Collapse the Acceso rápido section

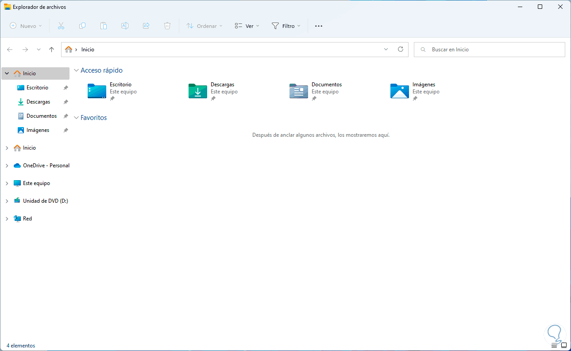(x=76, y=70)
